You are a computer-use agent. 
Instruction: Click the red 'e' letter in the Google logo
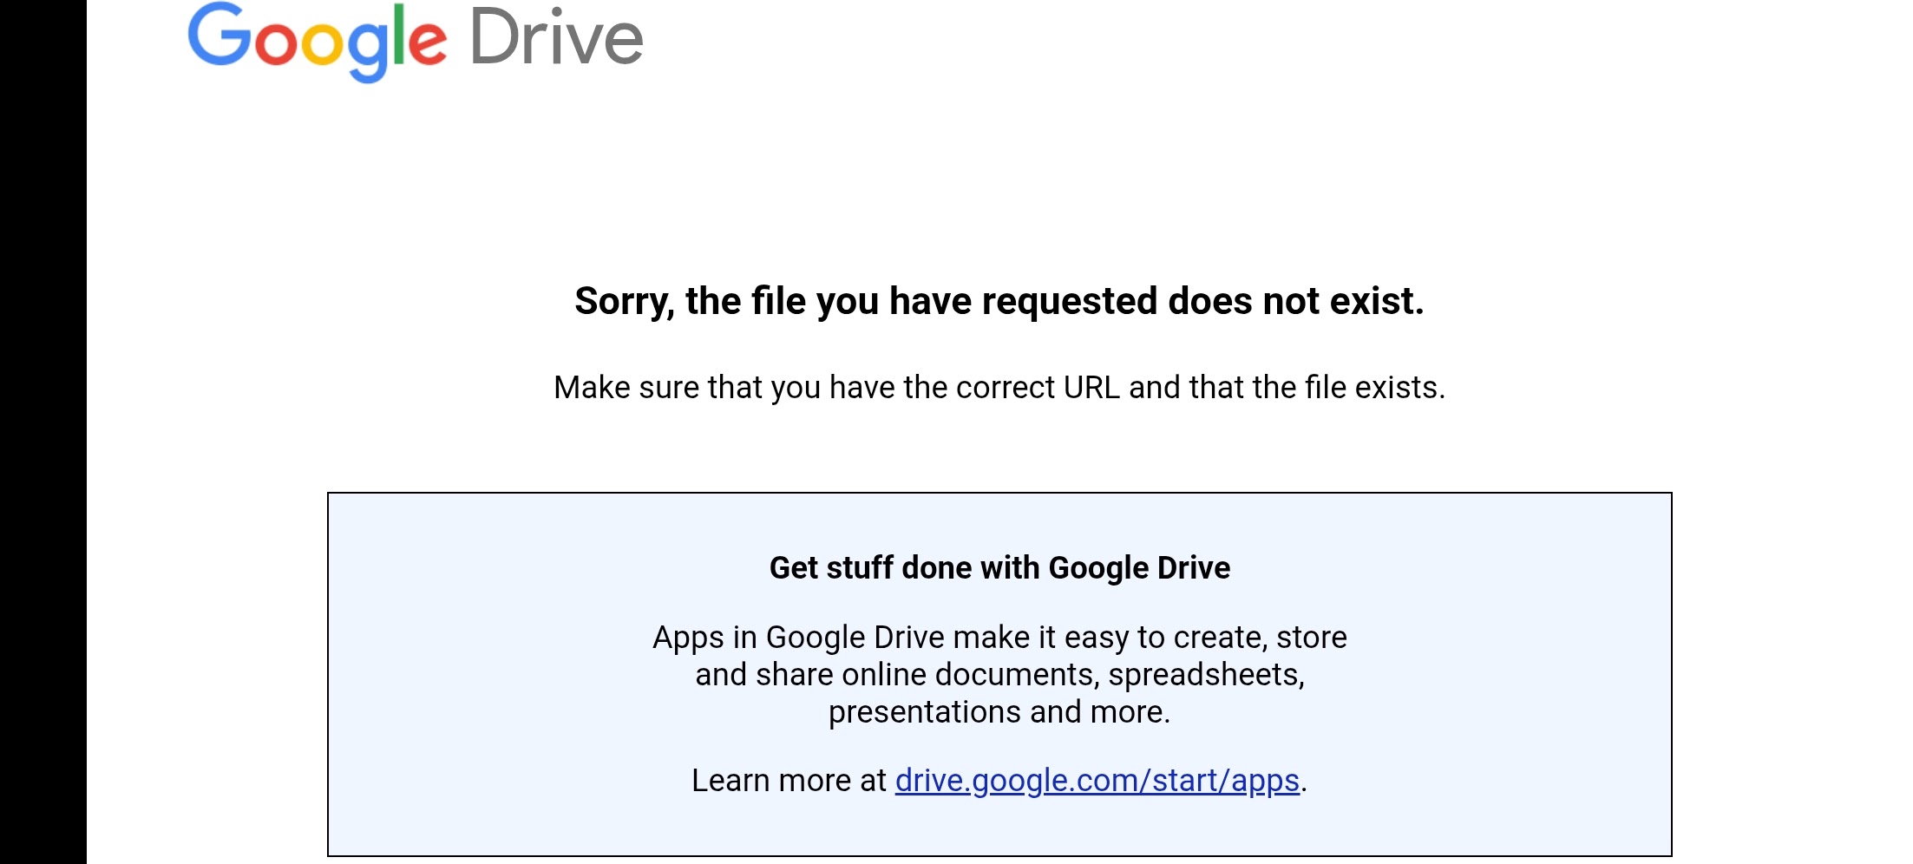[x=427, y=45]
